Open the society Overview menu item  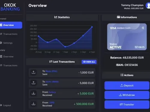tap(7, 56)
